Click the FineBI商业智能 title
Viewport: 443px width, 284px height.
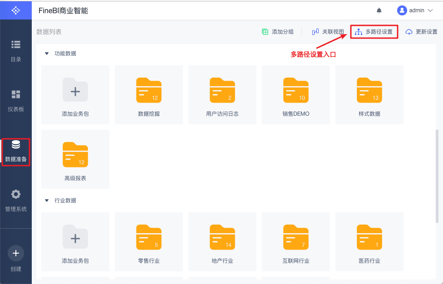(63, 10)
